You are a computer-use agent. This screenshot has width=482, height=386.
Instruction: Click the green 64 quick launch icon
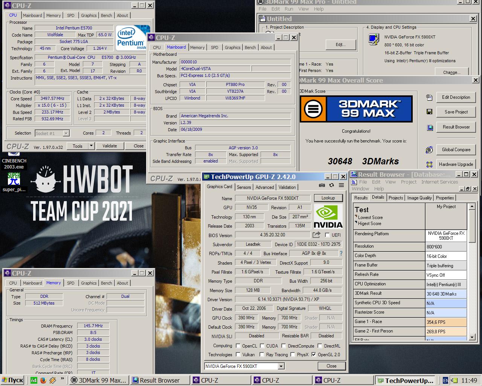[34, 380]
